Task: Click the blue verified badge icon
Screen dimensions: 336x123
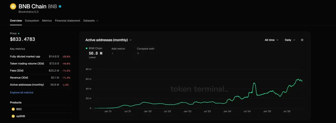Action: (60, 6)
